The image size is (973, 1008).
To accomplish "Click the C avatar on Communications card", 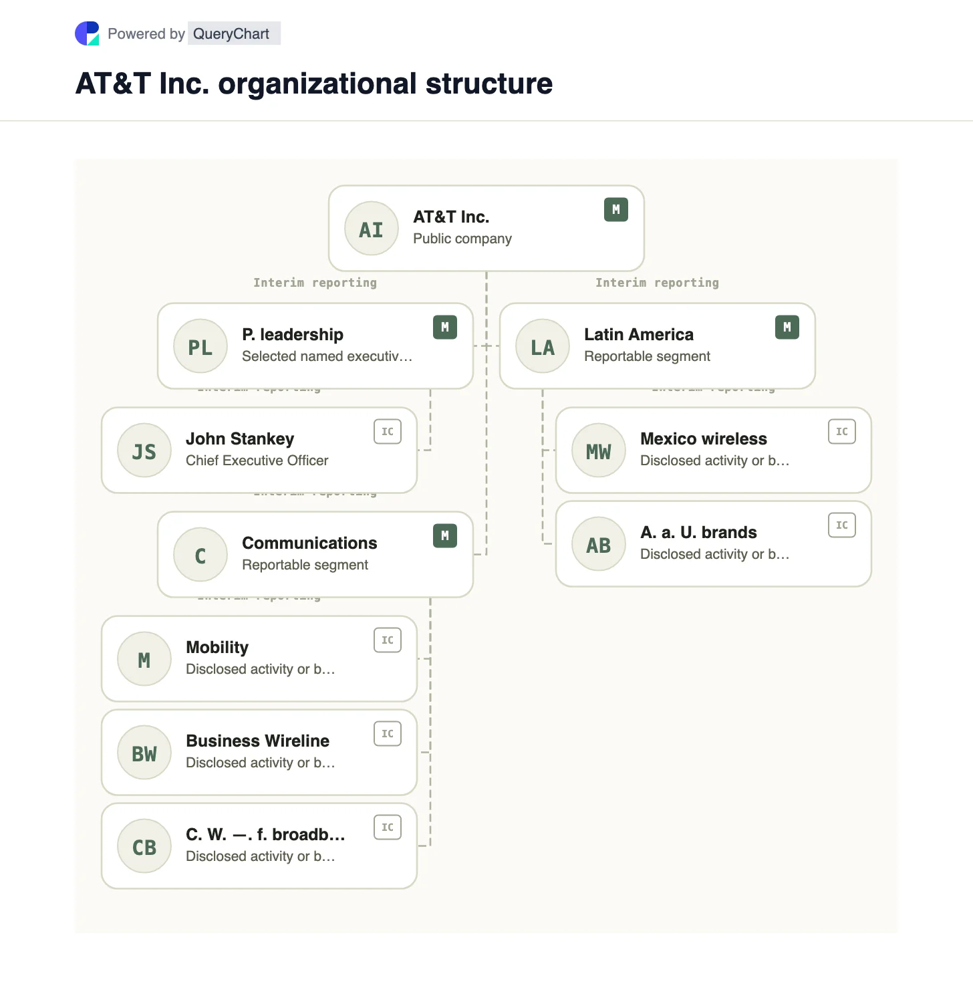I will coord(200,555).
